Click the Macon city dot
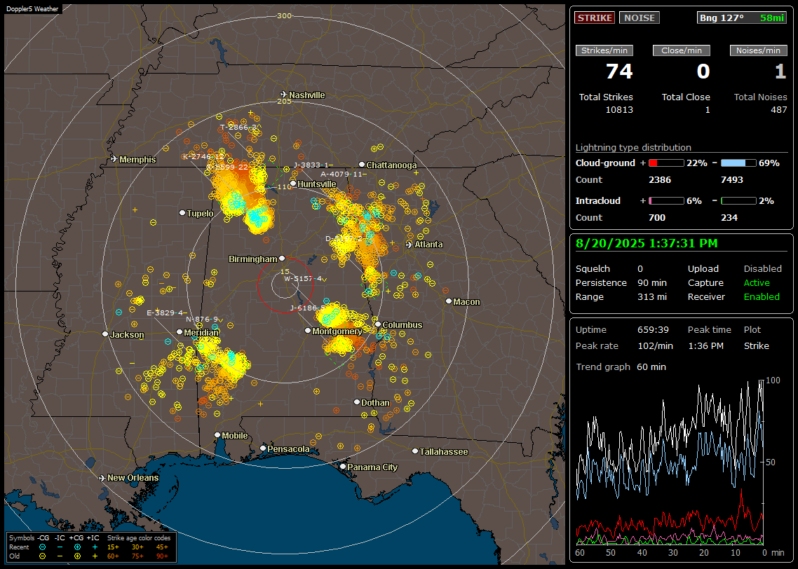Viewport: 798px width, 569px height. [448, 301]
